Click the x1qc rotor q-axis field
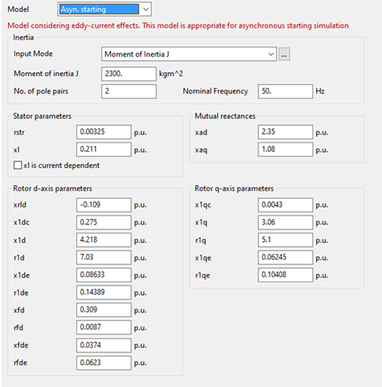Screen dimensions: 382x387 [x=286, y=205]
